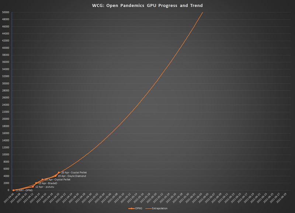Viewport: 295px width, 213px height.
Task: Click the Extrapolation legend entry
Action: 156,208
